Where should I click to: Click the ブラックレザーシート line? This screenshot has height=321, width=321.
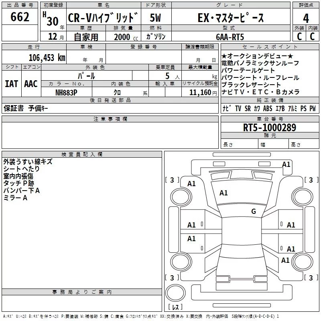tap(251, 85)
